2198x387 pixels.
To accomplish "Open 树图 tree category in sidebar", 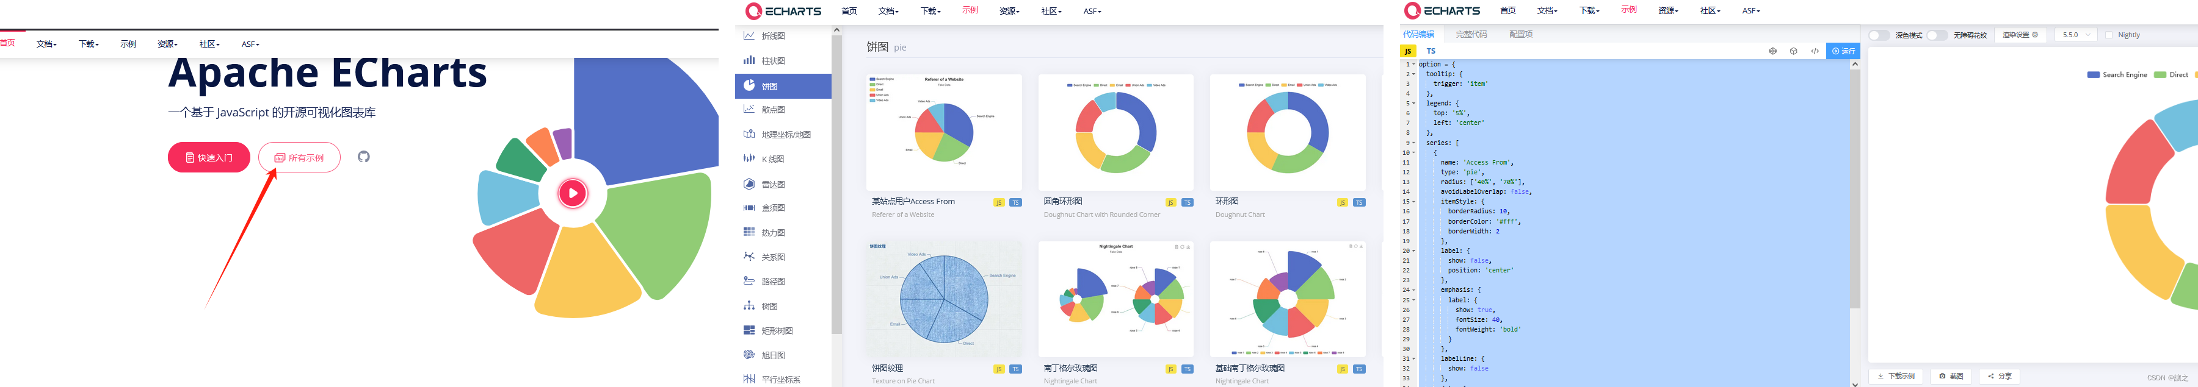I will 783,306.
